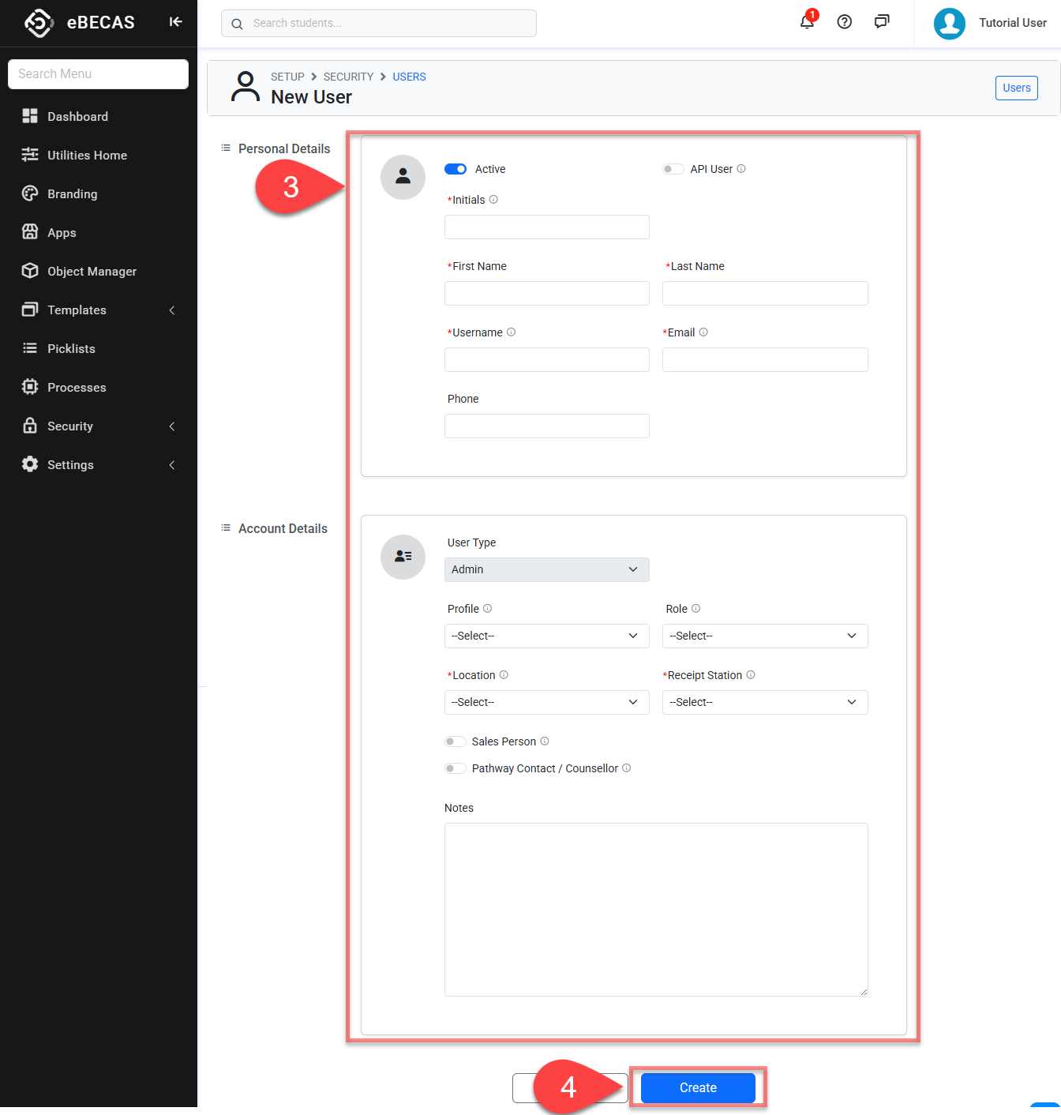This screenshot has height=1115, width=1061.
Task: Click into the Notes text area
Action: (655, 909)
